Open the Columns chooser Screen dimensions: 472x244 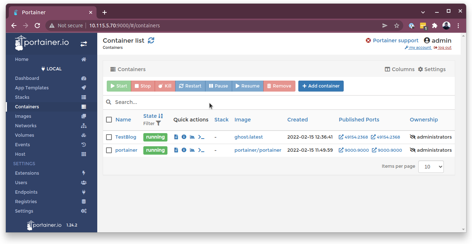tap(400, 69)
